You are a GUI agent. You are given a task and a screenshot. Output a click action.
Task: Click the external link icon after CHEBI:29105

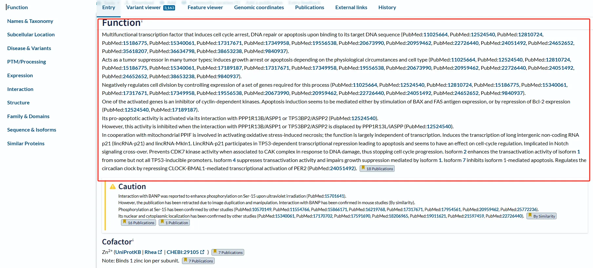202,252
